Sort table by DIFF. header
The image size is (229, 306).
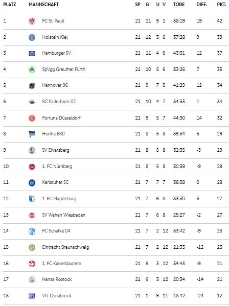click(202, 4)
